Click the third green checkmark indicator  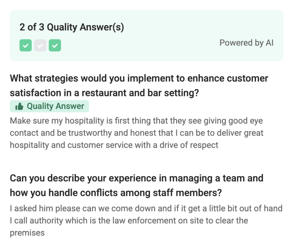point(55,45)
